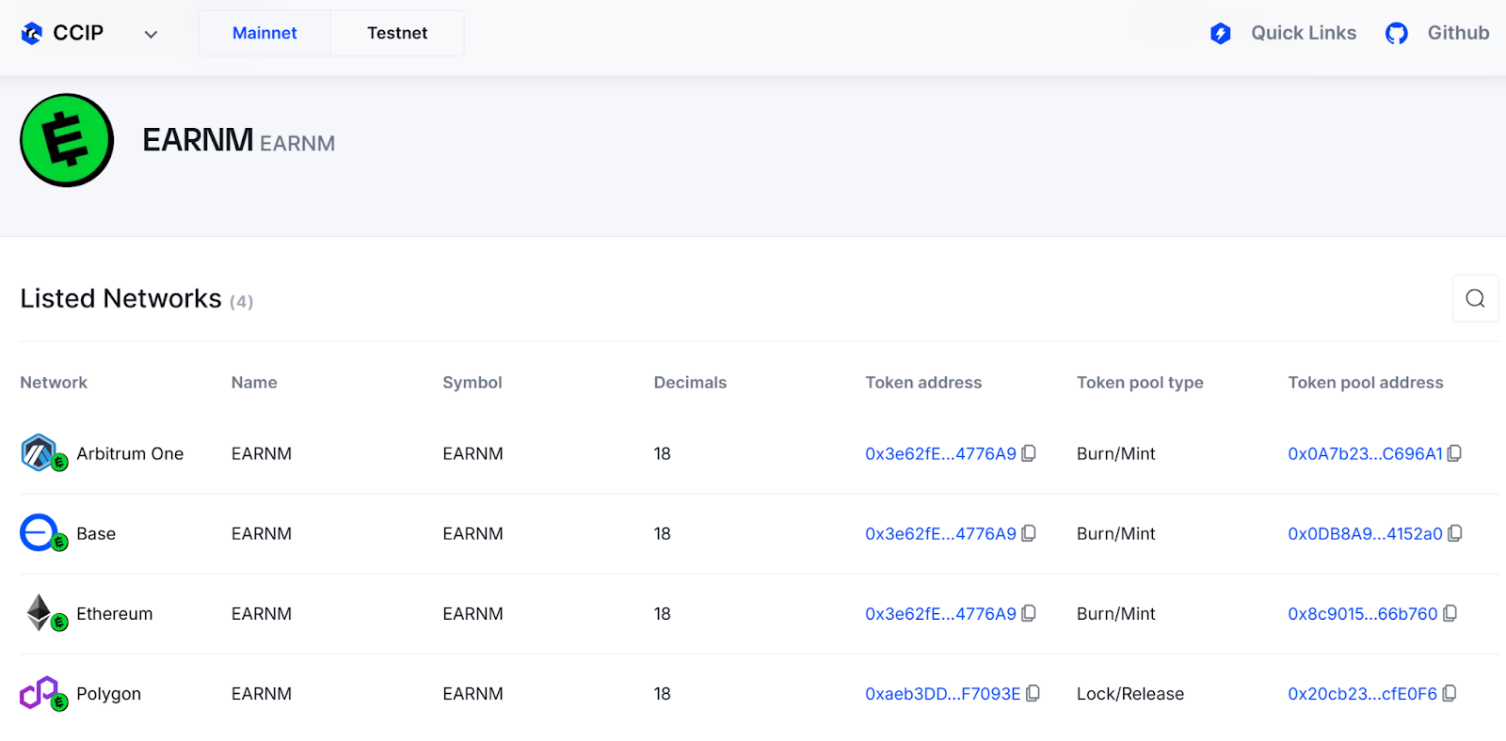This screenshot has width=1506, height=741.
Task: Click symbol EARNM in Polygon row
Action: point(473,694)
